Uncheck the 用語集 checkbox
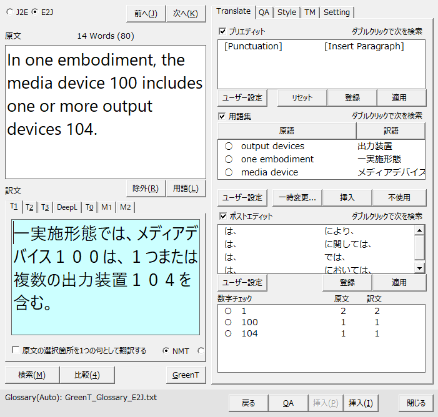438x417 pixels. pos(222,116)
